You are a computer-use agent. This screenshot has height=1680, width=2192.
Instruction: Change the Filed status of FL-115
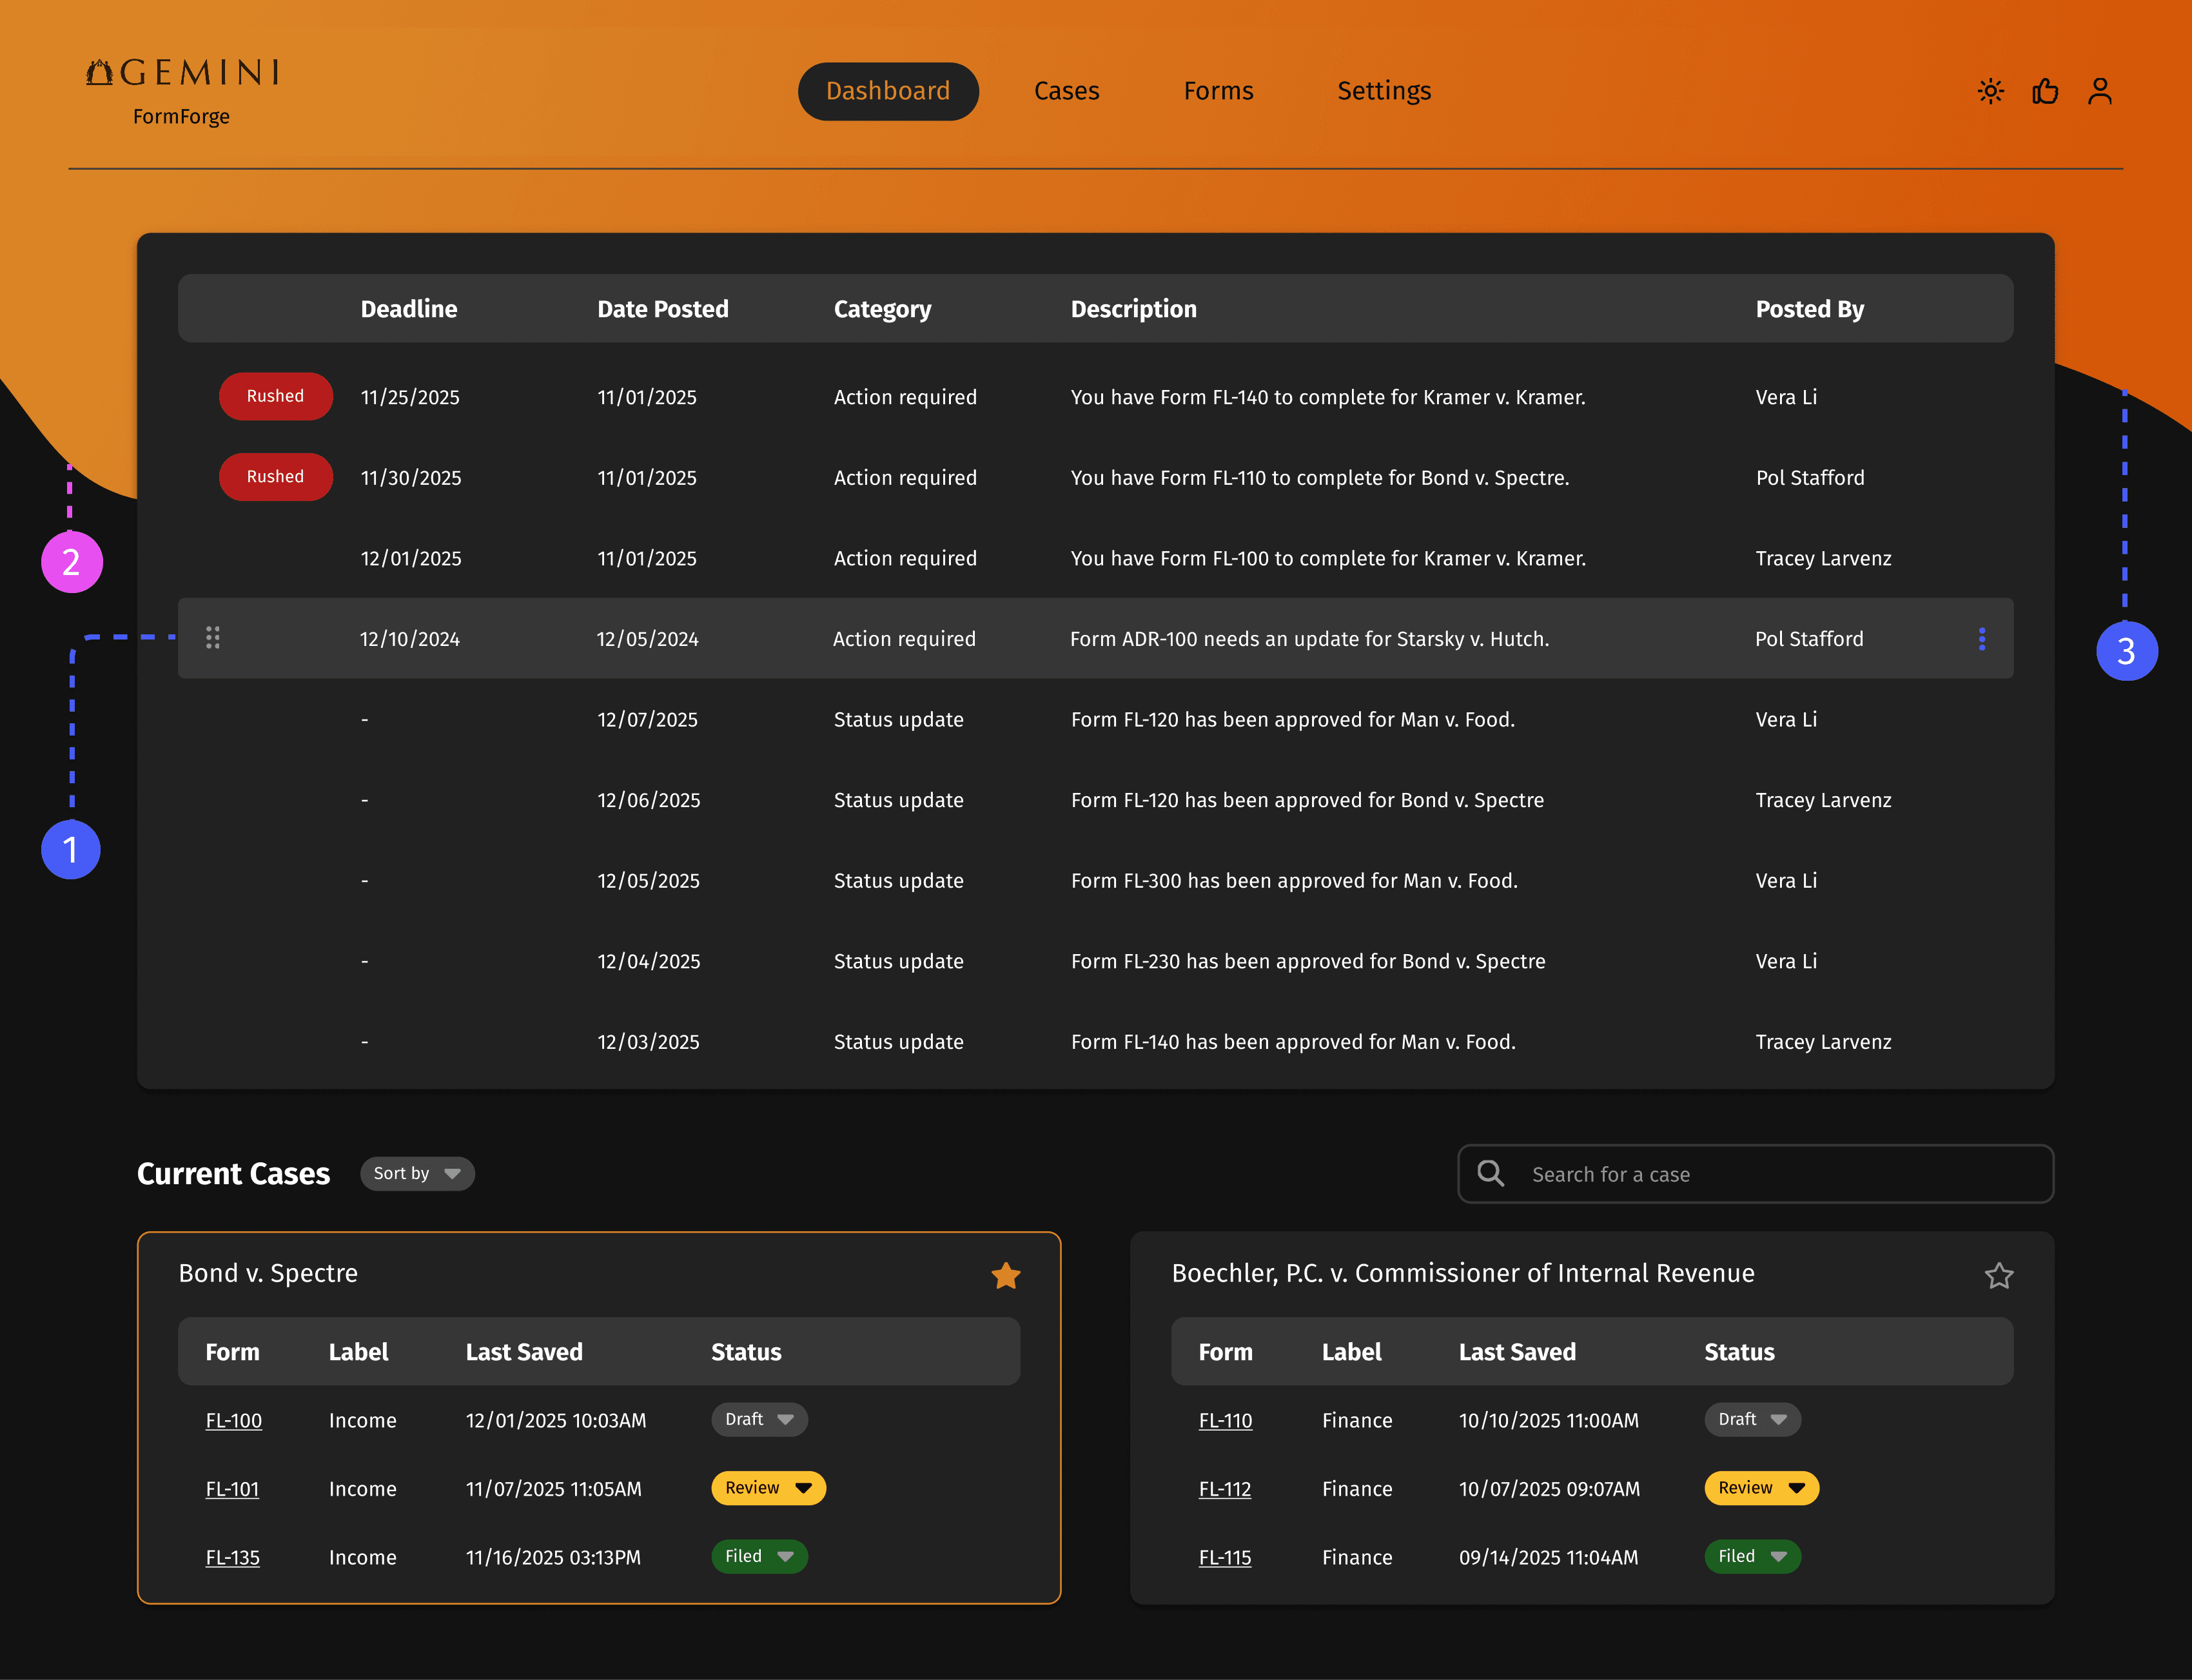(x=1752, y=1556)
